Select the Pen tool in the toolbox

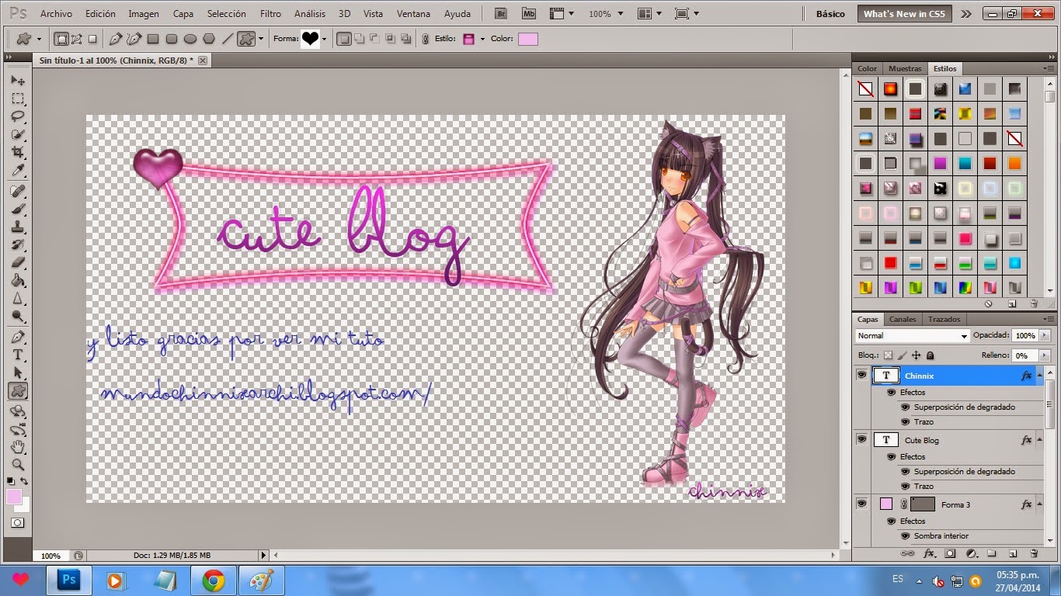(x=18, y=337)
